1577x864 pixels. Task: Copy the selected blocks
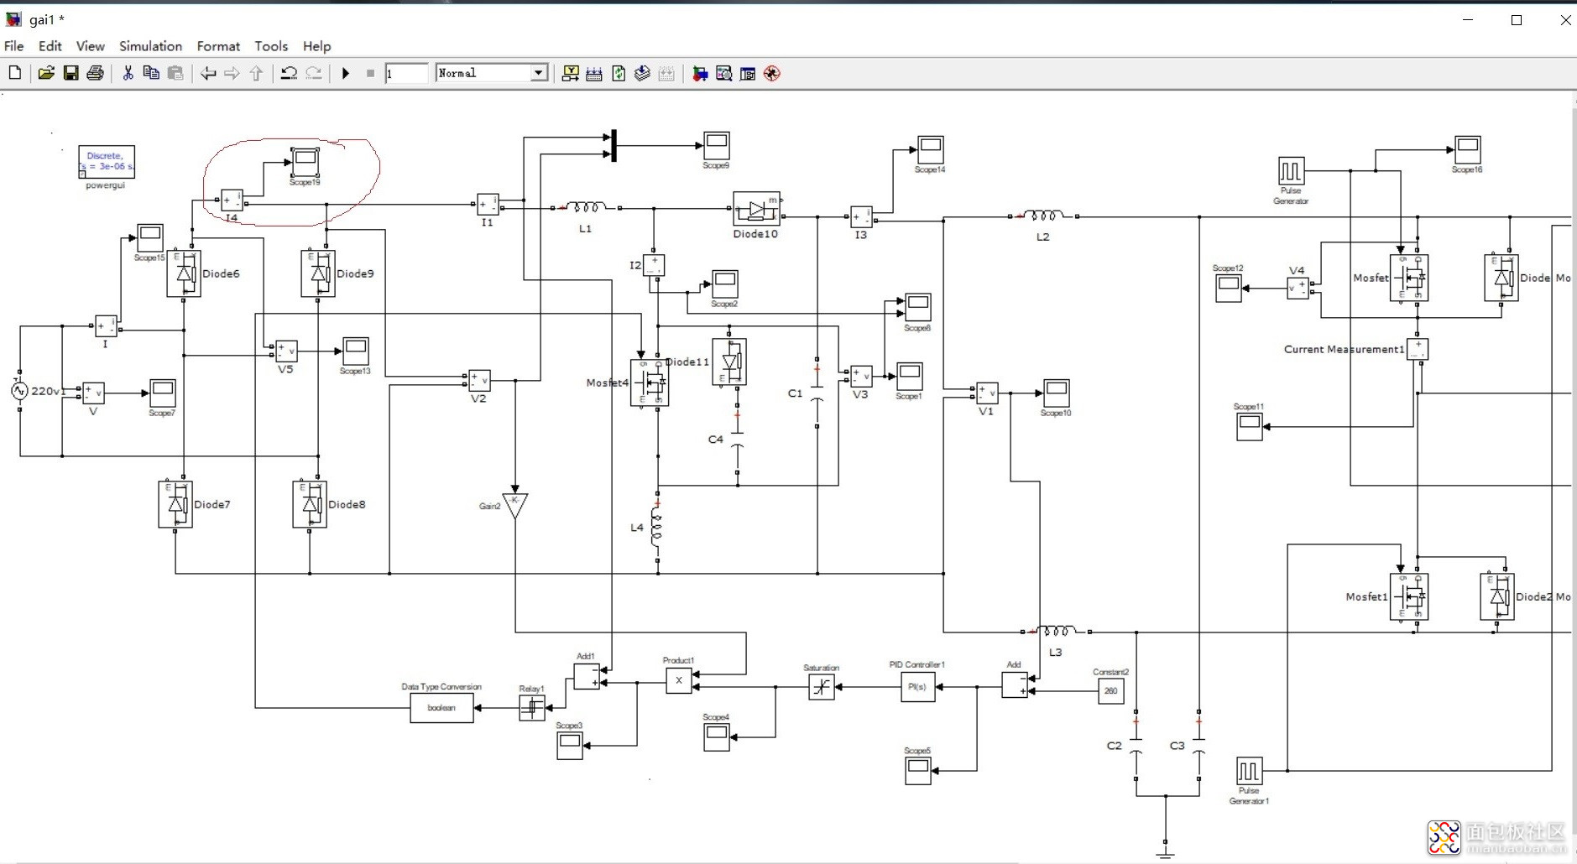tap(151, 73)
